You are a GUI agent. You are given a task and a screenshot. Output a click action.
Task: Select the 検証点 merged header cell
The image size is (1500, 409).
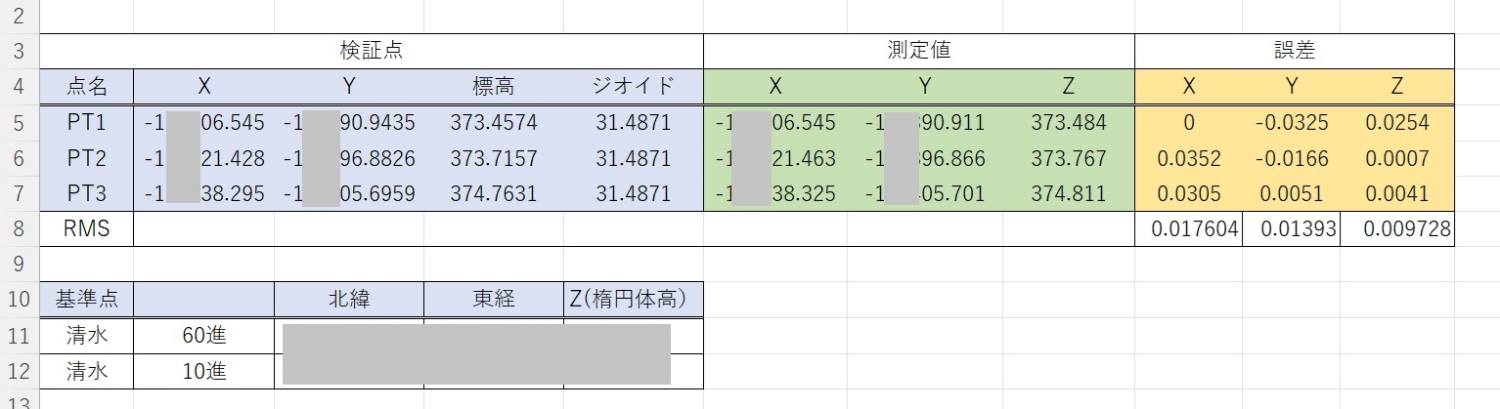pyautogui.click(x=371, y=52)
